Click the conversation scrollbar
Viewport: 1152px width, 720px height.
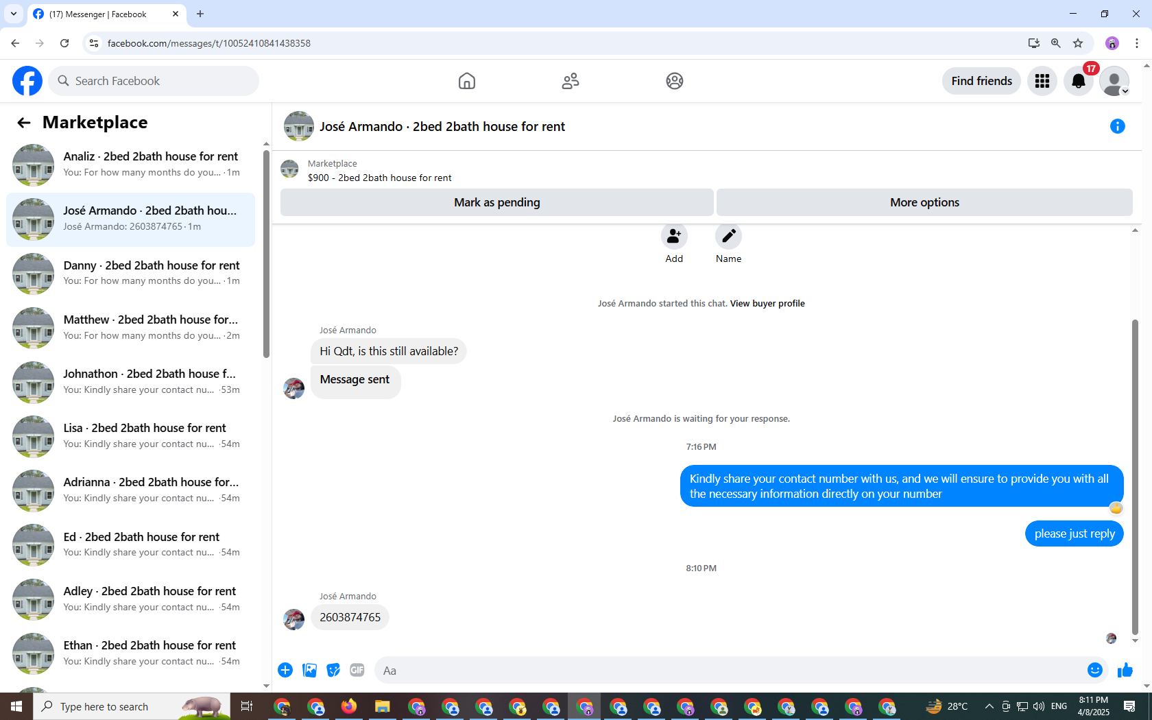click(1135, 477)
